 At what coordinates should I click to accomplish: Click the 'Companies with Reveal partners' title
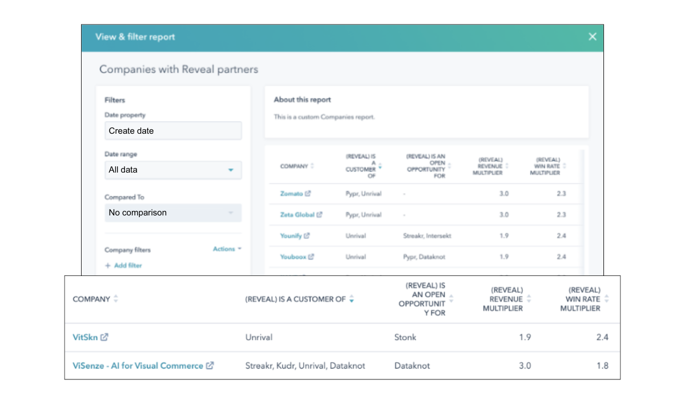179,69
